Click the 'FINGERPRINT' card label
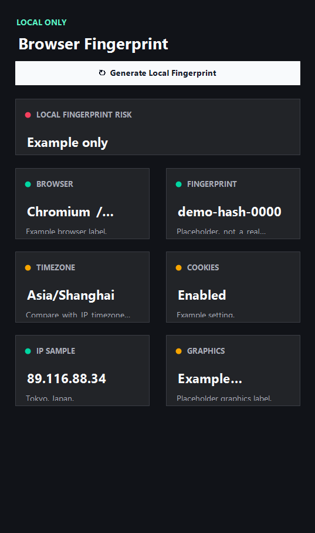The width and height of the screenshot is (315, 533). pos(212,185)
